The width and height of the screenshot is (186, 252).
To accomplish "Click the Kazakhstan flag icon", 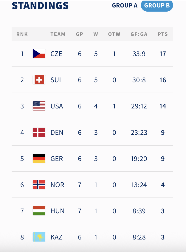I will coord(39,237).
